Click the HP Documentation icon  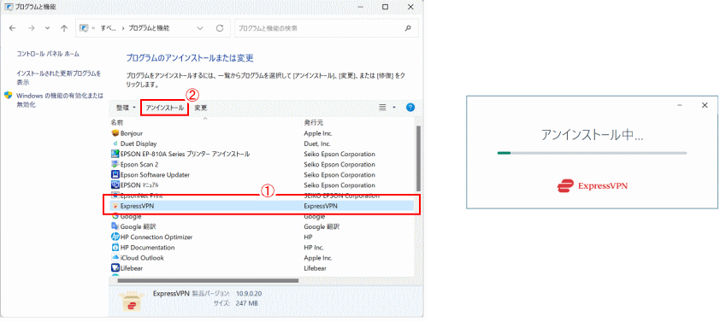tap(115, 248)
